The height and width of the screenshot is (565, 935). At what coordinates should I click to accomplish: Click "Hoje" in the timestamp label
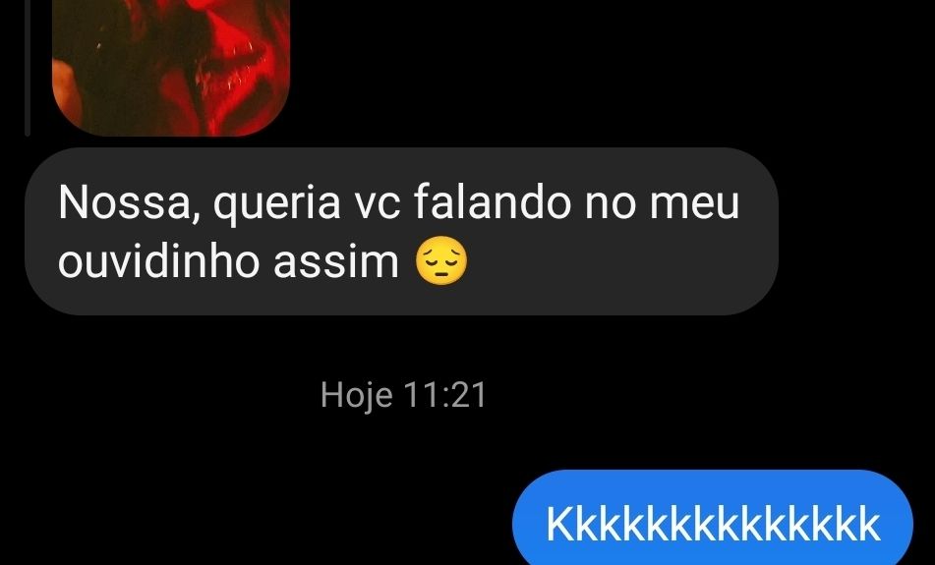357,395
